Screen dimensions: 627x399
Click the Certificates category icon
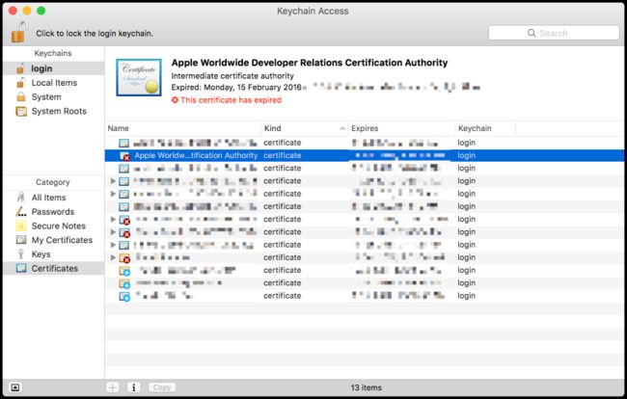[21, 268]
